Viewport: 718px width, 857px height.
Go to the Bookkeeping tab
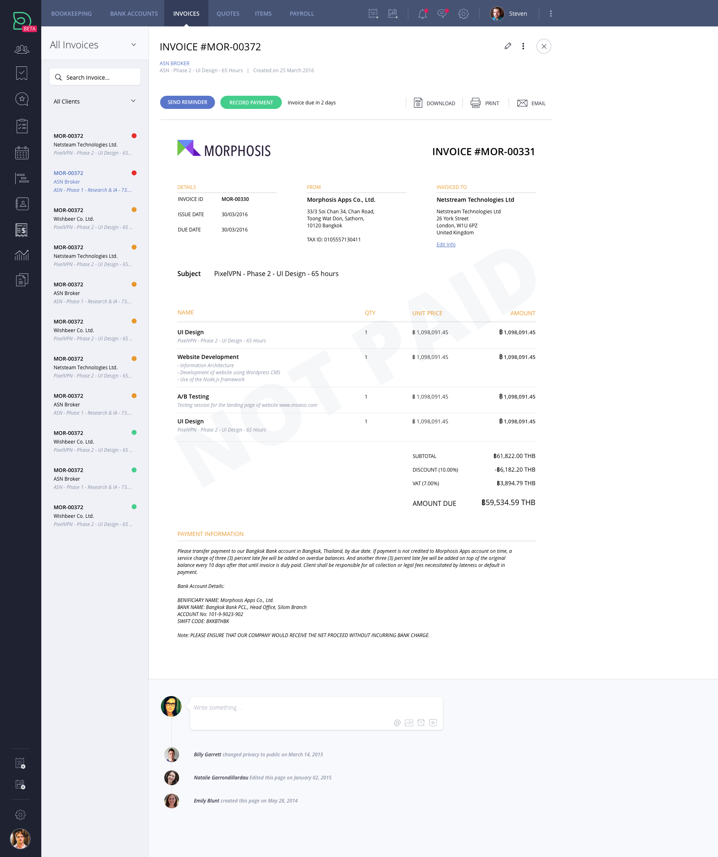71,14
